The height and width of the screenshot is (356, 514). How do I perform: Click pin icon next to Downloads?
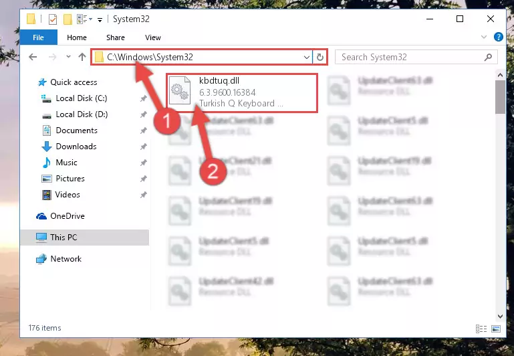(x=144, y=147)
